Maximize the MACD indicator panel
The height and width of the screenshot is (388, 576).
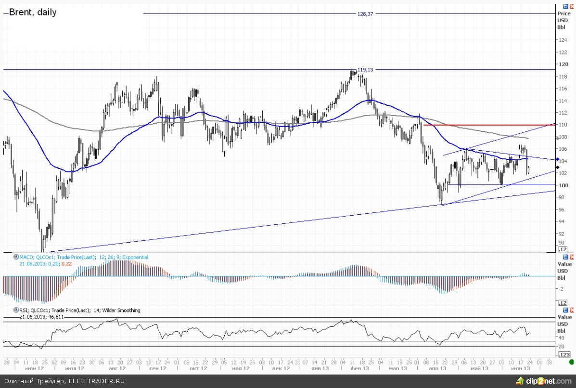tap(565, 257)
